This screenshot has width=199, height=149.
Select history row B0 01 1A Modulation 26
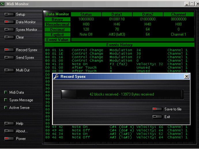(x=117, y=50)
